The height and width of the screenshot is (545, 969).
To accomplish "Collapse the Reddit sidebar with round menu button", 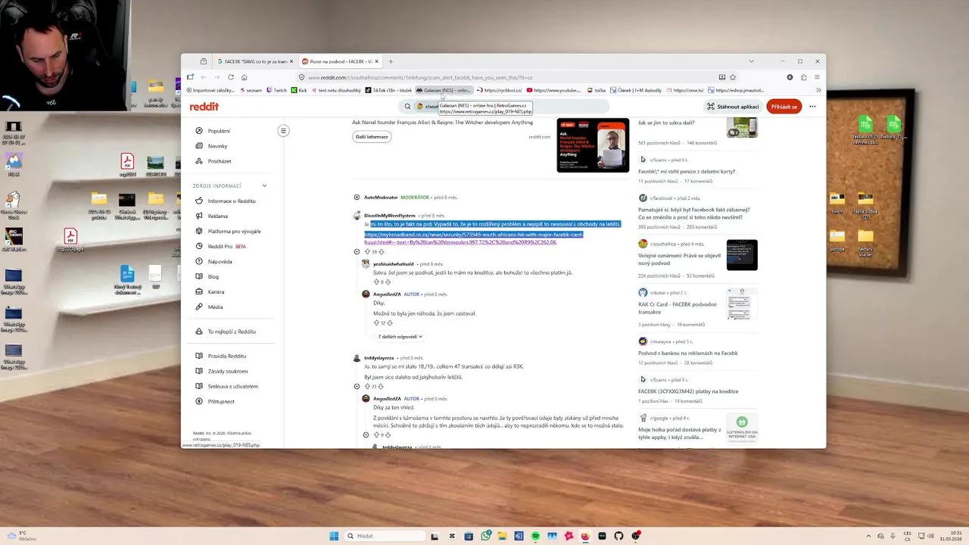I will [x=283, y=131].
